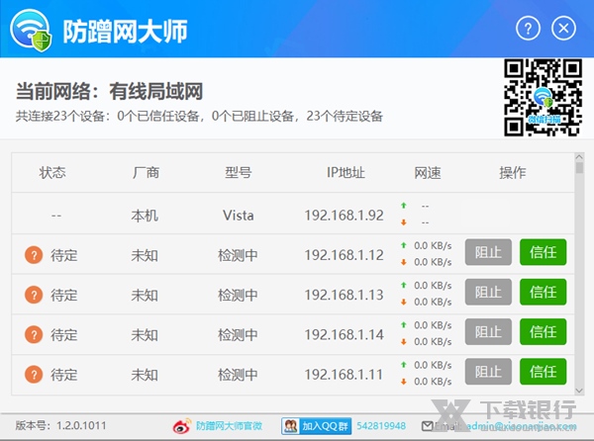The width and height of the screenshot is (594, 441).
Task: Click 当前网络：有线局域网 heading
Action: coord(109,92)
